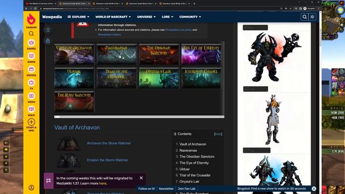This screenshot has width=345, height=194.
Task: Open a new browser tab
Action: pyautogui.click(x=194, y=4)
